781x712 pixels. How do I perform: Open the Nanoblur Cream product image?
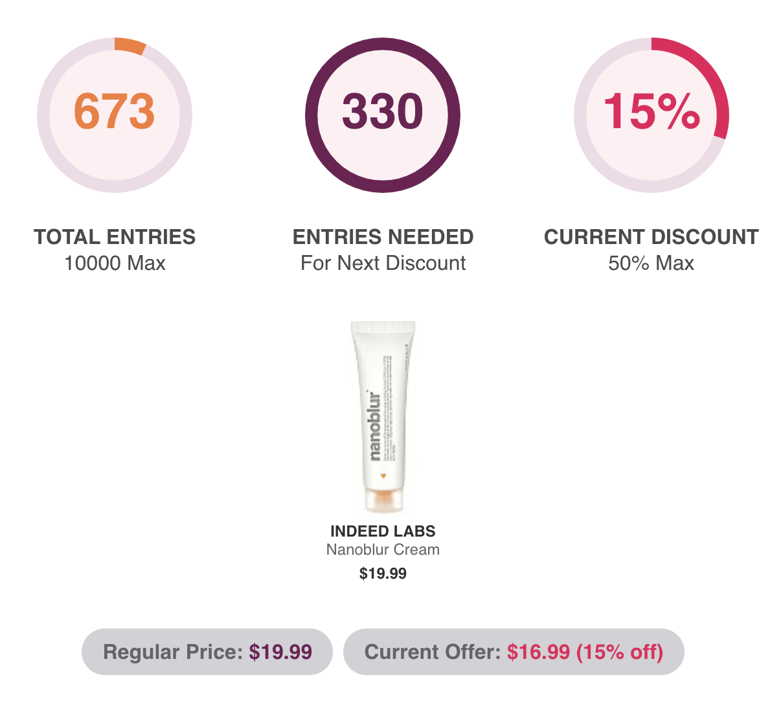[x=383, y=417]
